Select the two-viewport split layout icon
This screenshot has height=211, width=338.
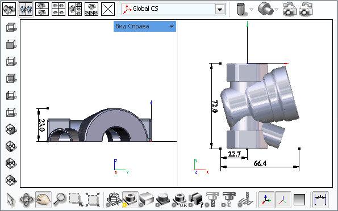point(26,9)
